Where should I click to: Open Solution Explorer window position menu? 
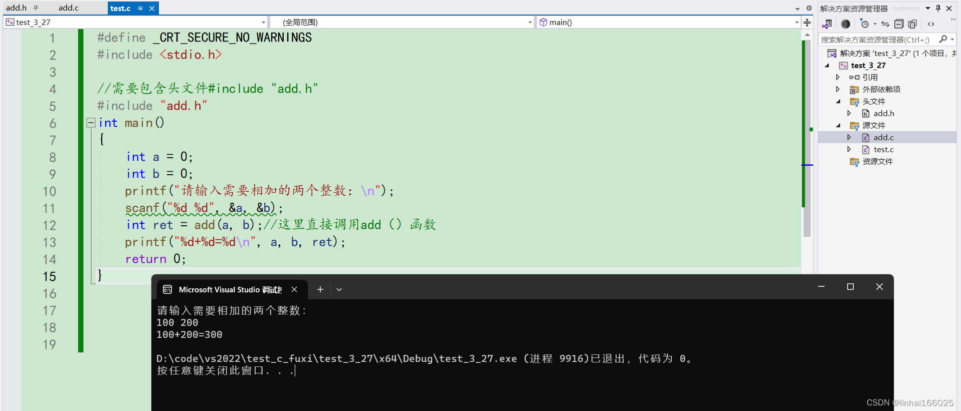(928, 8)
